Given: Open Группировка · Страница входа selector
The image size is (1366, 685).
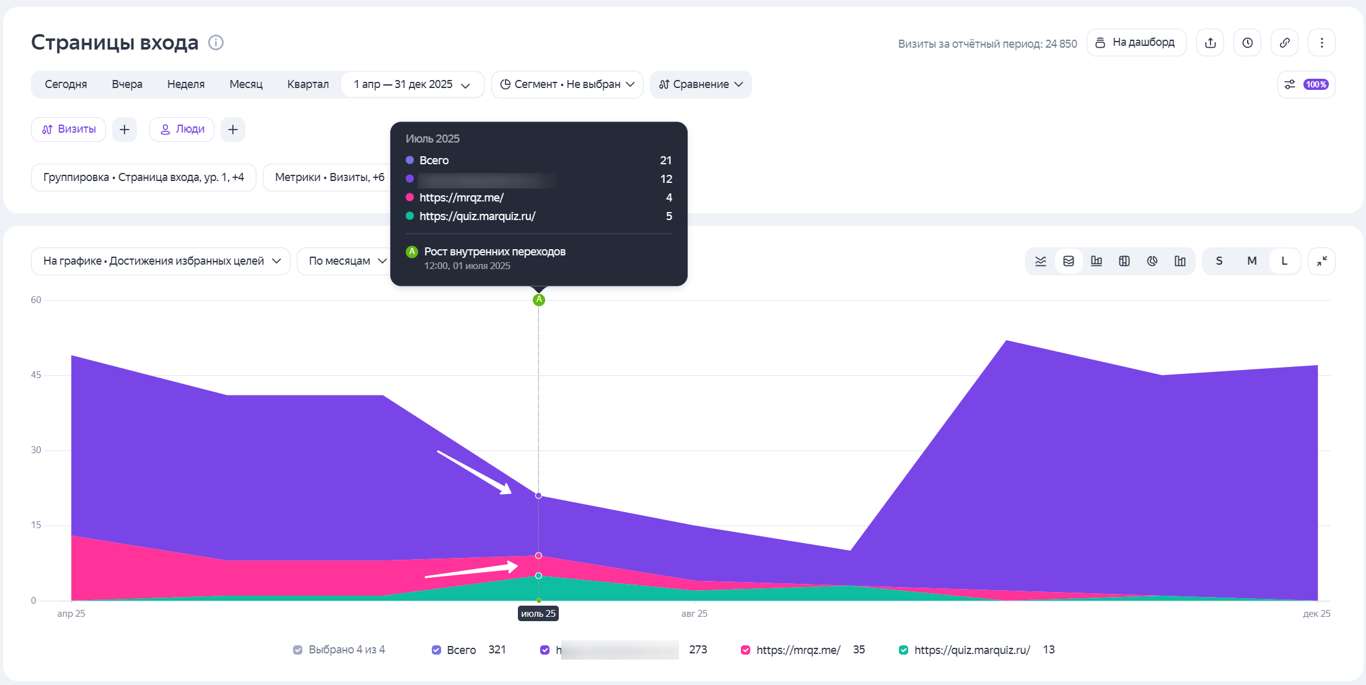Looking at the screenshot, I should click(144, 177).
